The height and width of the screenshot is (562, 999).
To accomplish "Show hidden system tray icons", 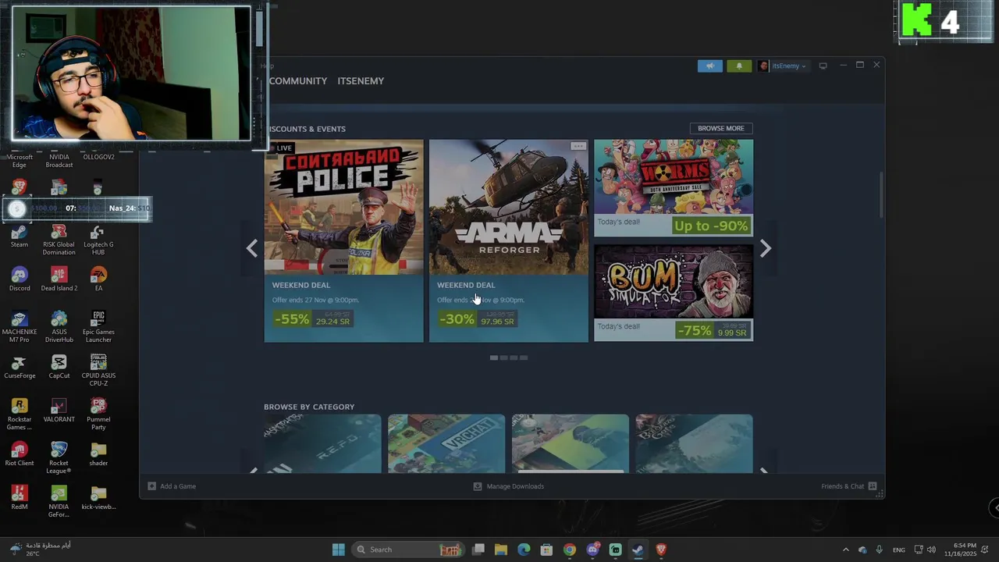I will (x=845, y=550).
